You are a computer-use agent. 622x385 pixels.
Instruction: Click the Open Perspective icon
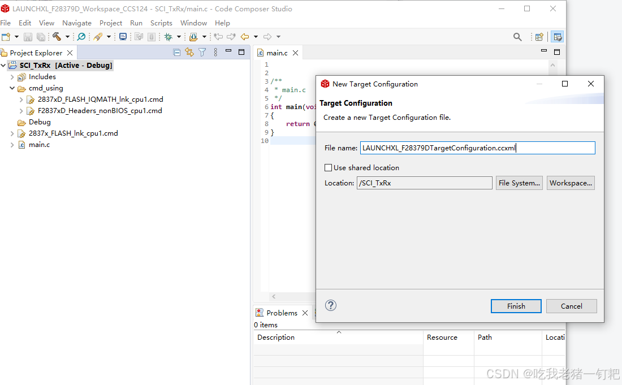click(x=539, y=37)
